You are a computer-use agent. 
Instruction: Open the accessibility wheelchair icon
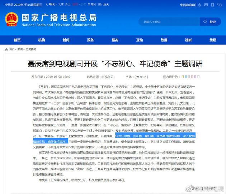click(x=199, y=5)
